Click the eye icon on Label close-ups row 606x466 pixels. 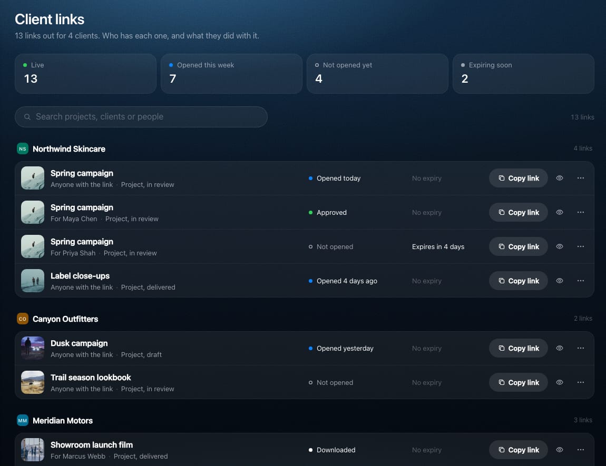559,281
